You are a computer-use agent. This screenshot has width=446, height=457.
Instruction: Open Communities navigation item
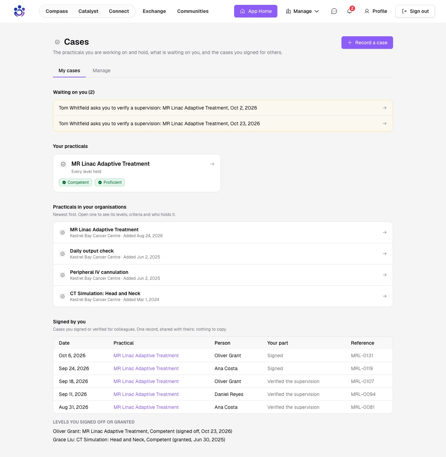pos(193,11)
